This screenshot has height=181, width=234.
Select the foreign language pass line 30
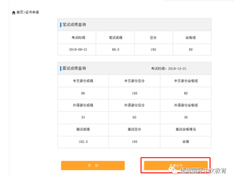pos(186,117)
